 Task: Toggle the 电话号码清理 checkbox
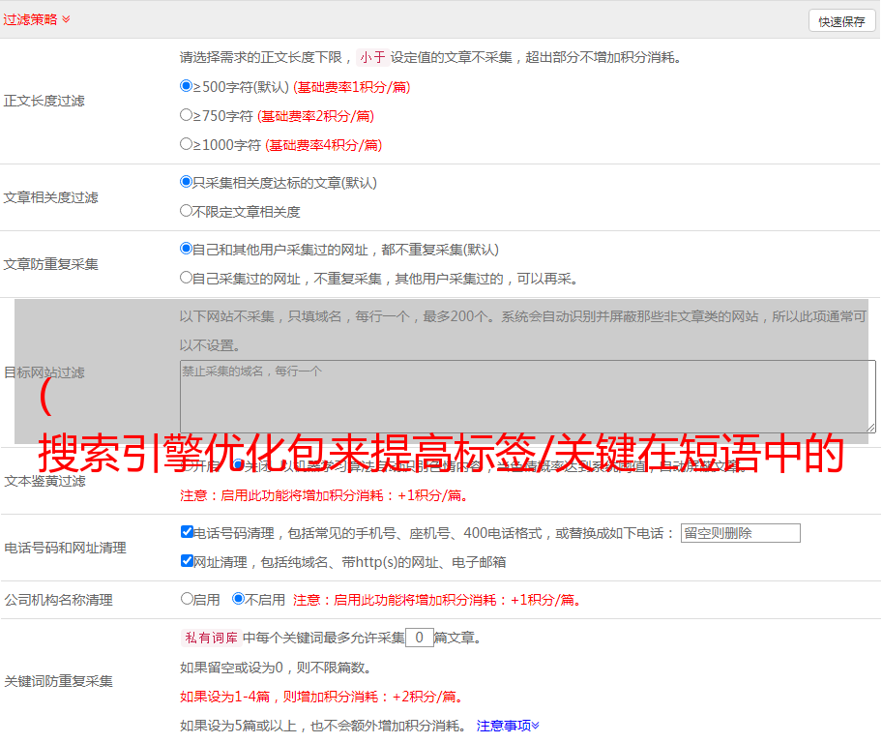pos(187,532)
